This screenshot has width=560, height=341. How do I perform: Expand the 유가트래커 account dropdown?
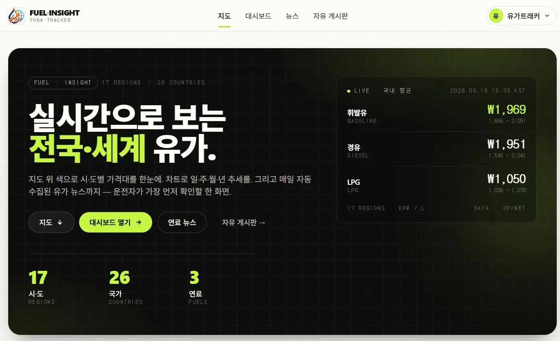pyautogui.click(x=522, y=16)
